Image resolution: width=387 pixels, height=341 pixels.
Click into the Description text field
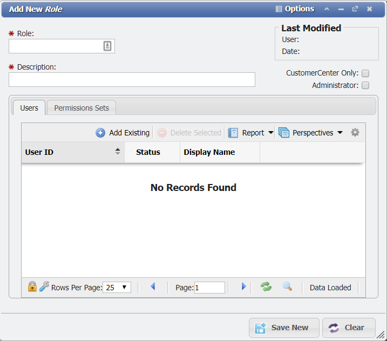pos(132,80)
